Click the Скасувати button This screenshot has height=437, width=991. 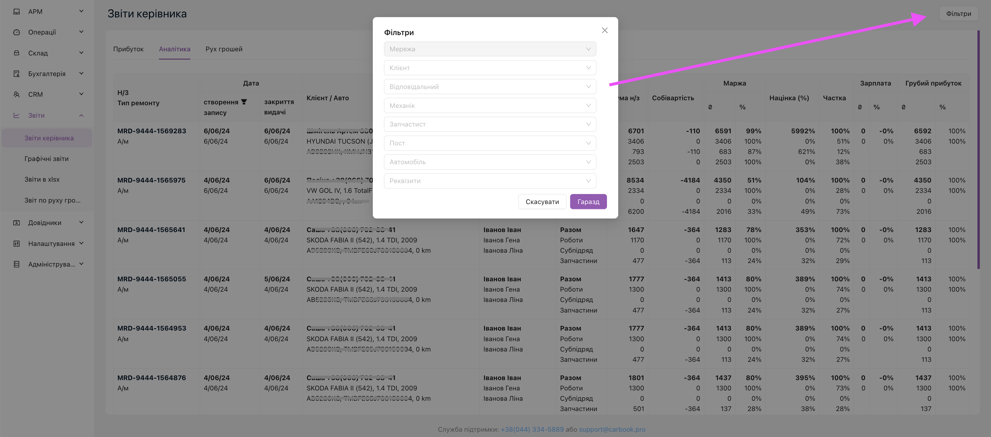tap(542, 202)
